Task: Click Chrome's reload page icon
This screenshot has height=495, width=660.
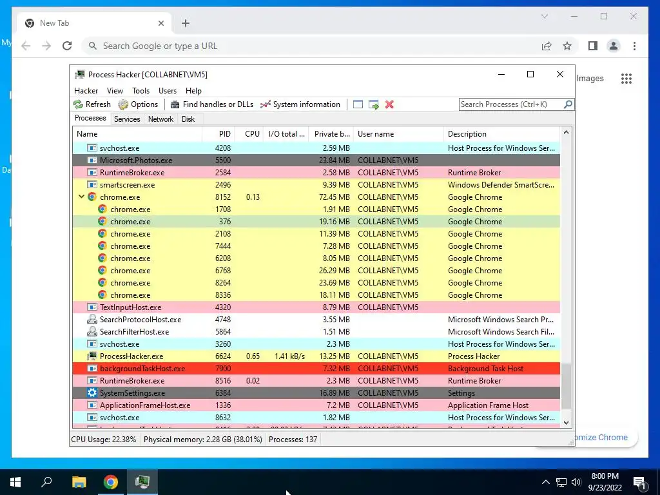Action: pos(67,46)
